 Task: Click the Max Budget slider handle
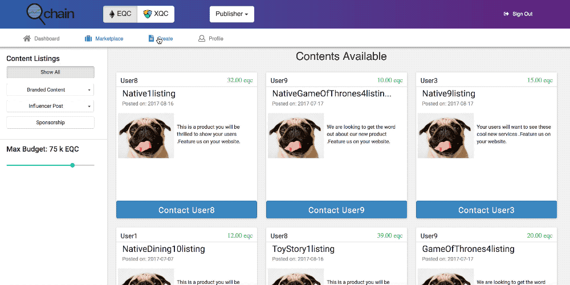click(72, 165)
